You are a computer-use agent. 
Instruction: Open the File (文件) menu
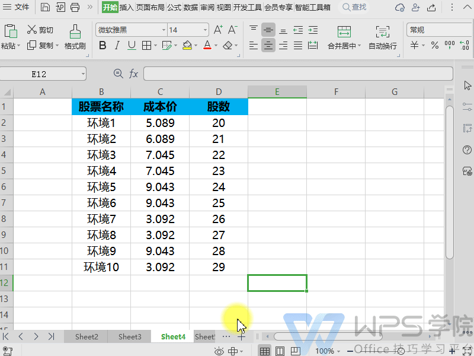[17, 8]
